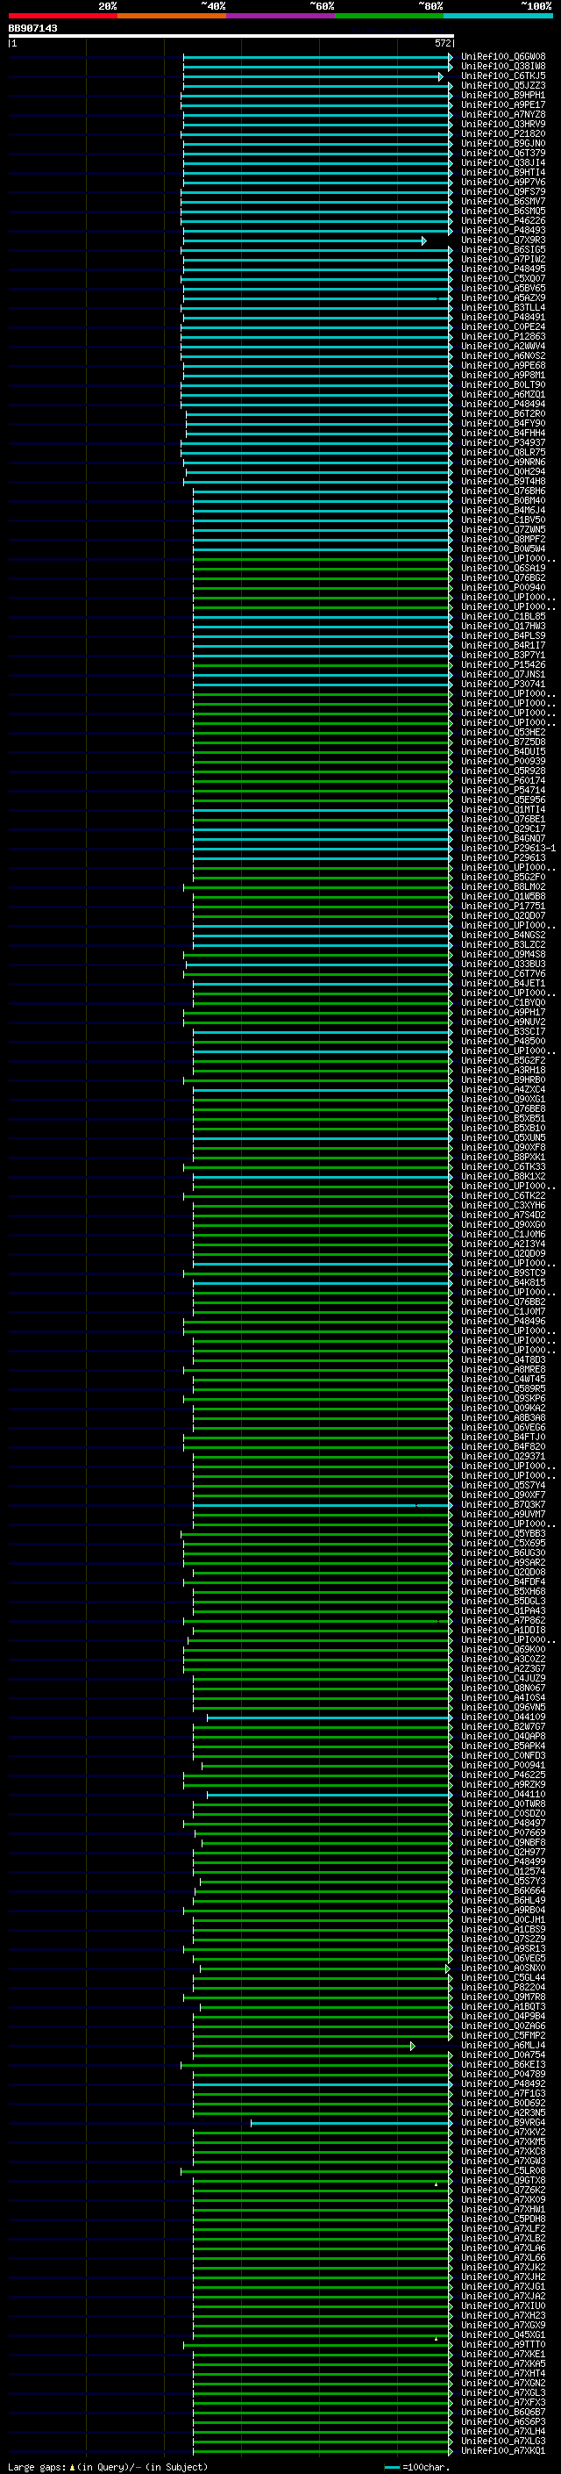
Task: Click the UniRef100_Q76BH6 label
Action: (x=502, y=491)
